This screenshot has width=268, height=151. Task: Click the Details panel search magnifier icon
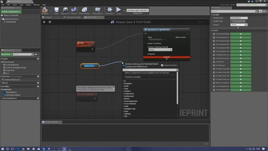(x=256, y=11)
